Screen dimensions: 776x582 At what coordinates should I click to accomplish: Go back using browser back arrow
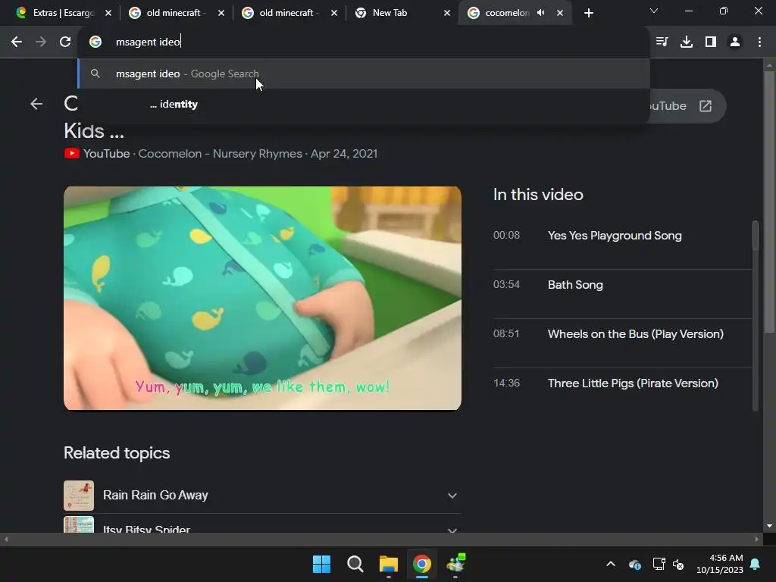(17, 42)
